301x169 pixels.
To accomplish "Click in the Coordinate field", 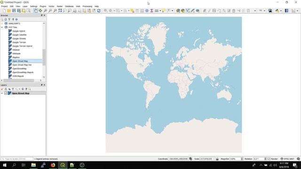I will [178, 159].
